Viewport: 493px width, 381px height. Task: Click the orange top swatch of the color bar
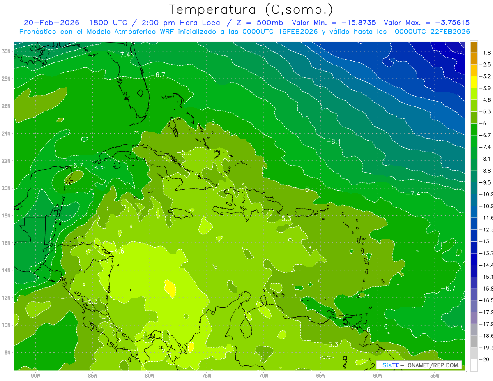(x=474, y=47)
